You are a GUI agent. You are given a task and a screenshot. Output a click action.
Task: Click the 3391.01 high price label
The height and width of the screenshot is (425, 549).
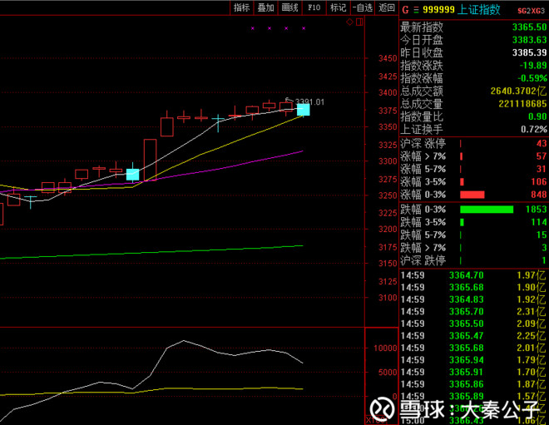click(x=309, y=101)
